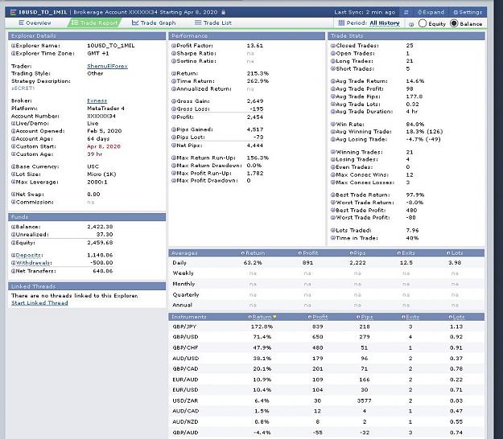This screenshot has width=503, height=439.
Task: Click the info icon beside Win Rate
Action: pyautogui.click(x=333, y=125)
